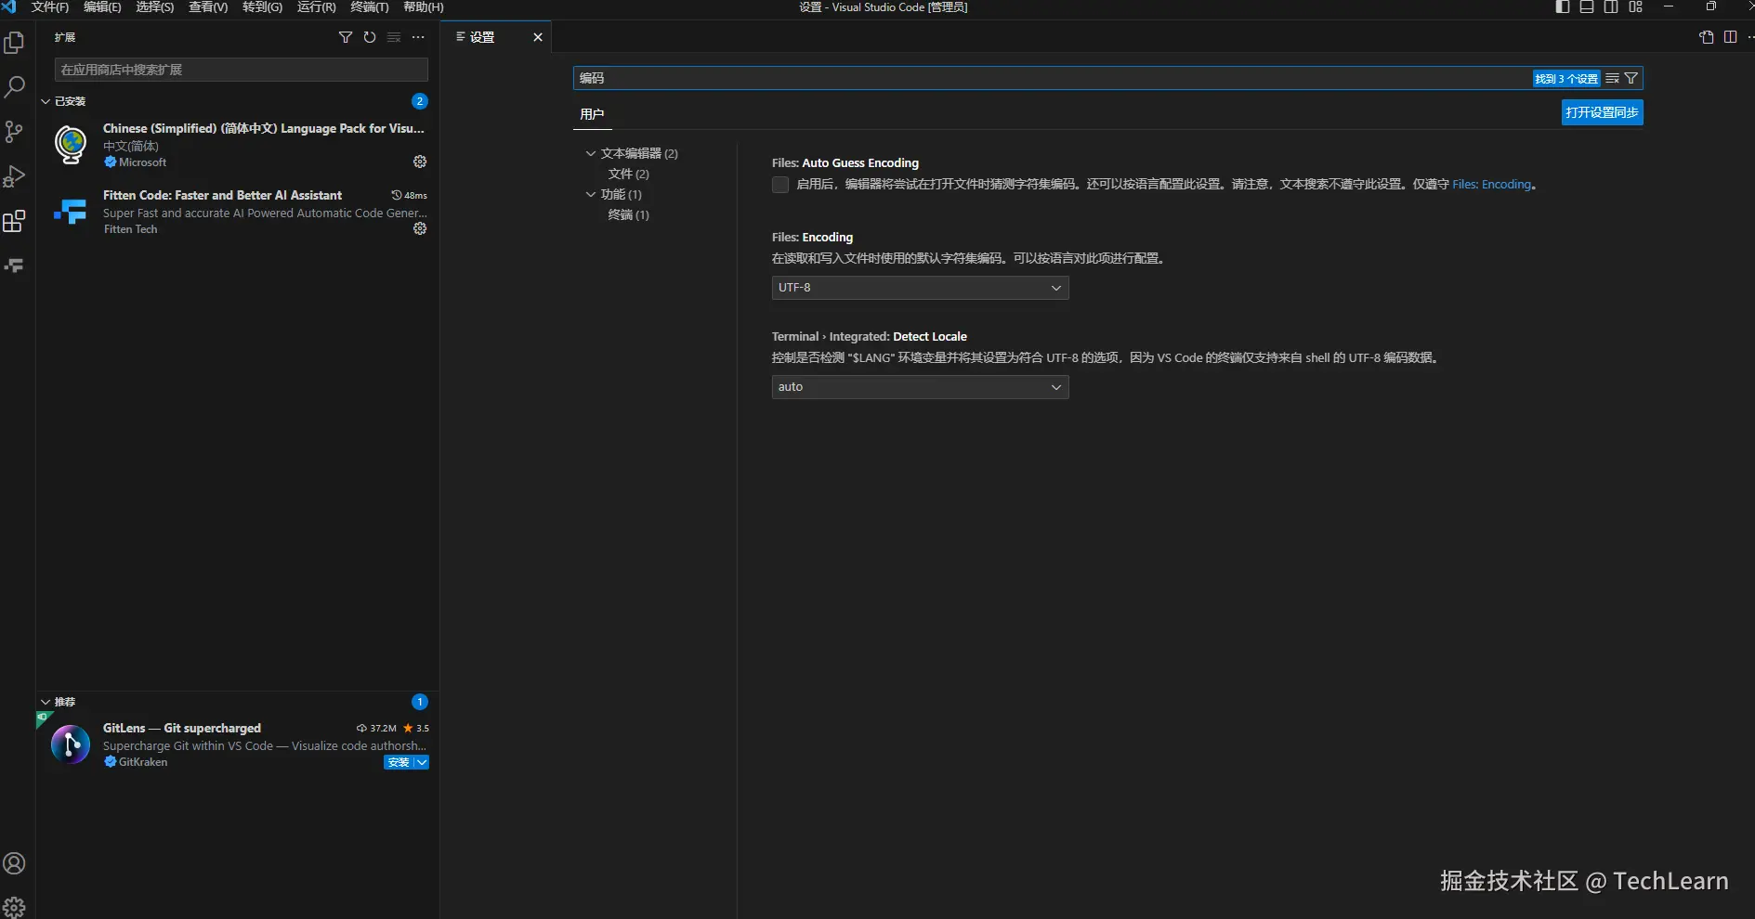Enable the Files: Auto Guess Encoding checkbox

pos(780,185)
